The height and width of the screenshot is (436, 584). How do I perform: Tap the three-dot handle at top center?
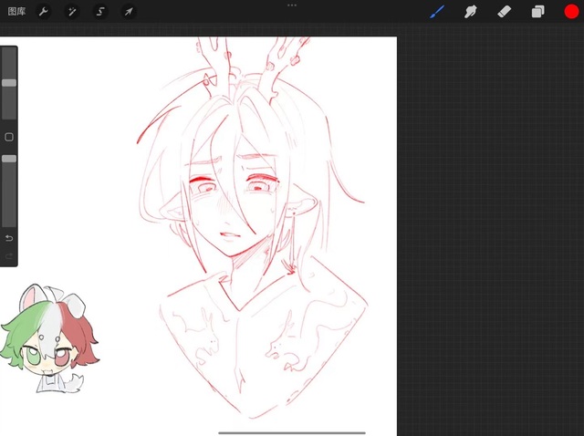tap(292, 5)
